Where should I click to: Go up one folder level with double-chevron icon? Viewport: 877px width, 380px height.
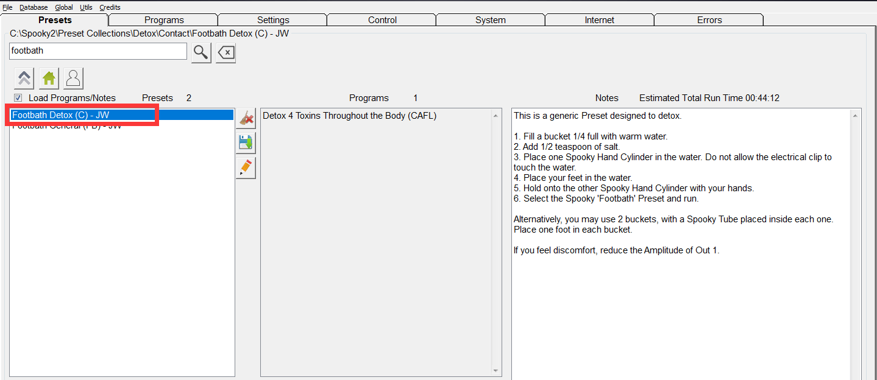click(x=24, y=79)
